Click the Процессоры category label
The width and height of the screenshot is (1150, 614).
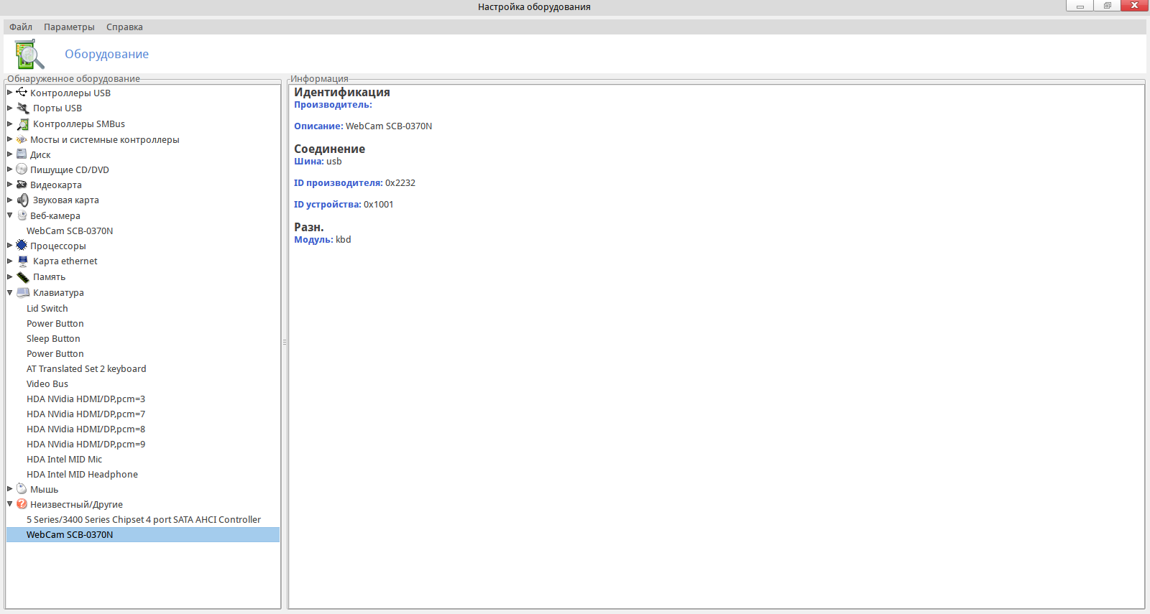(58, 246)
